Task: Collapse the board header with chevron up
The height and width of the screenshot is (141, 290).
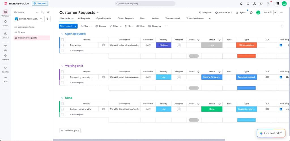Action: 282,26
